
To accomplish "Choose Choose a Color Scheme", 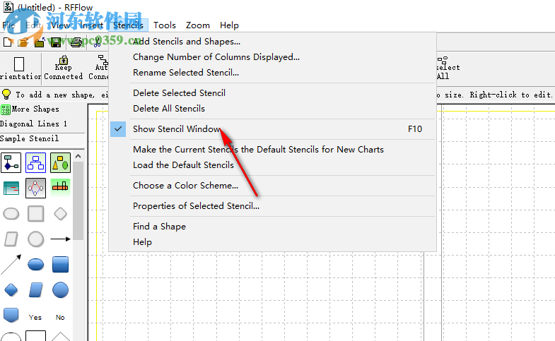I will pos(185,186).
